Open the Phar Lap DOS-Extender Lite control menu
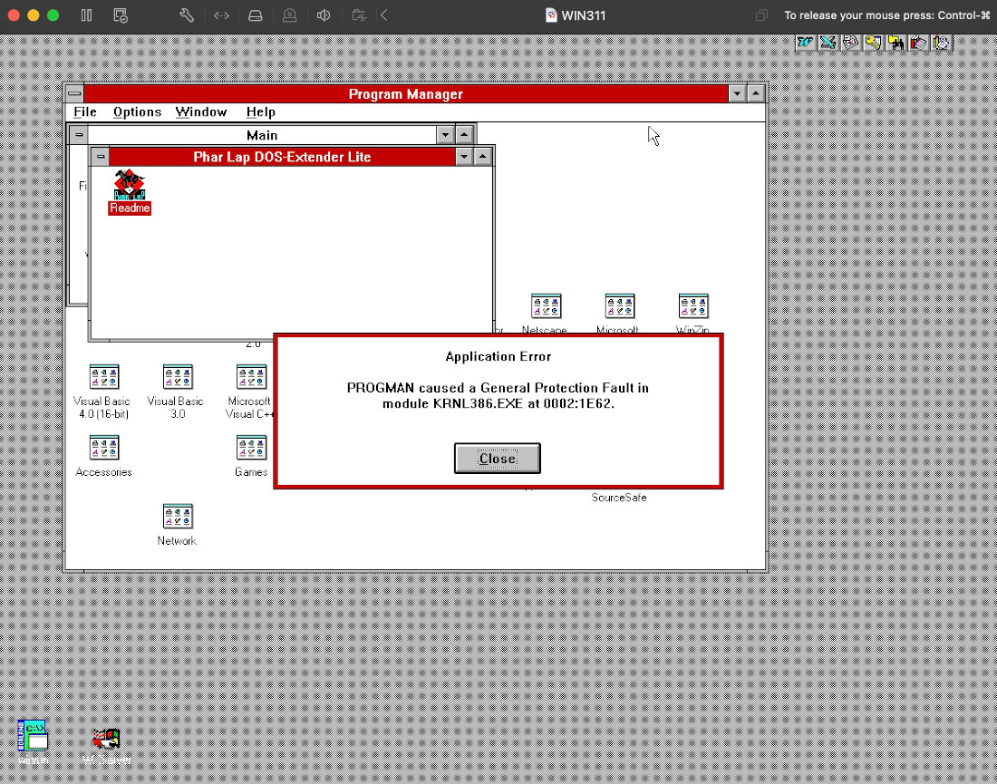Screen dimensions: 997x784 coord(100,157)
